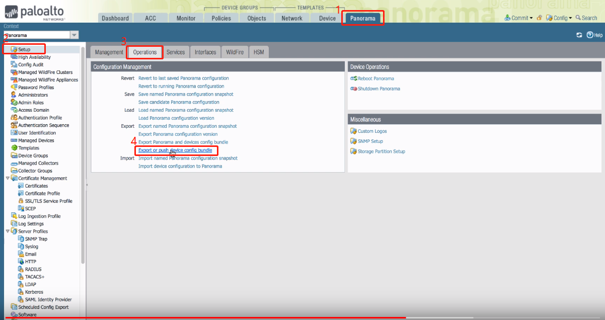This screenshot has height=320, width=605.
Task: Switch to the Policies tab
Action: click(x=221, y=18)
